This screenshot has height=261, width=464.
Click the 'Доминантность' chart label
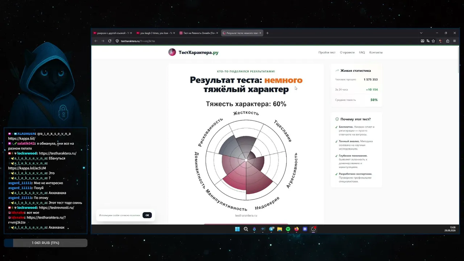pos(200,170)
